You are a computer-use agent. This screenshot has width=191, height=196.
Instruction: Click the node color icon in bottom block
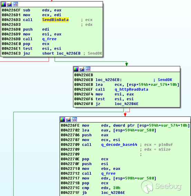click(x=63, y=120)
